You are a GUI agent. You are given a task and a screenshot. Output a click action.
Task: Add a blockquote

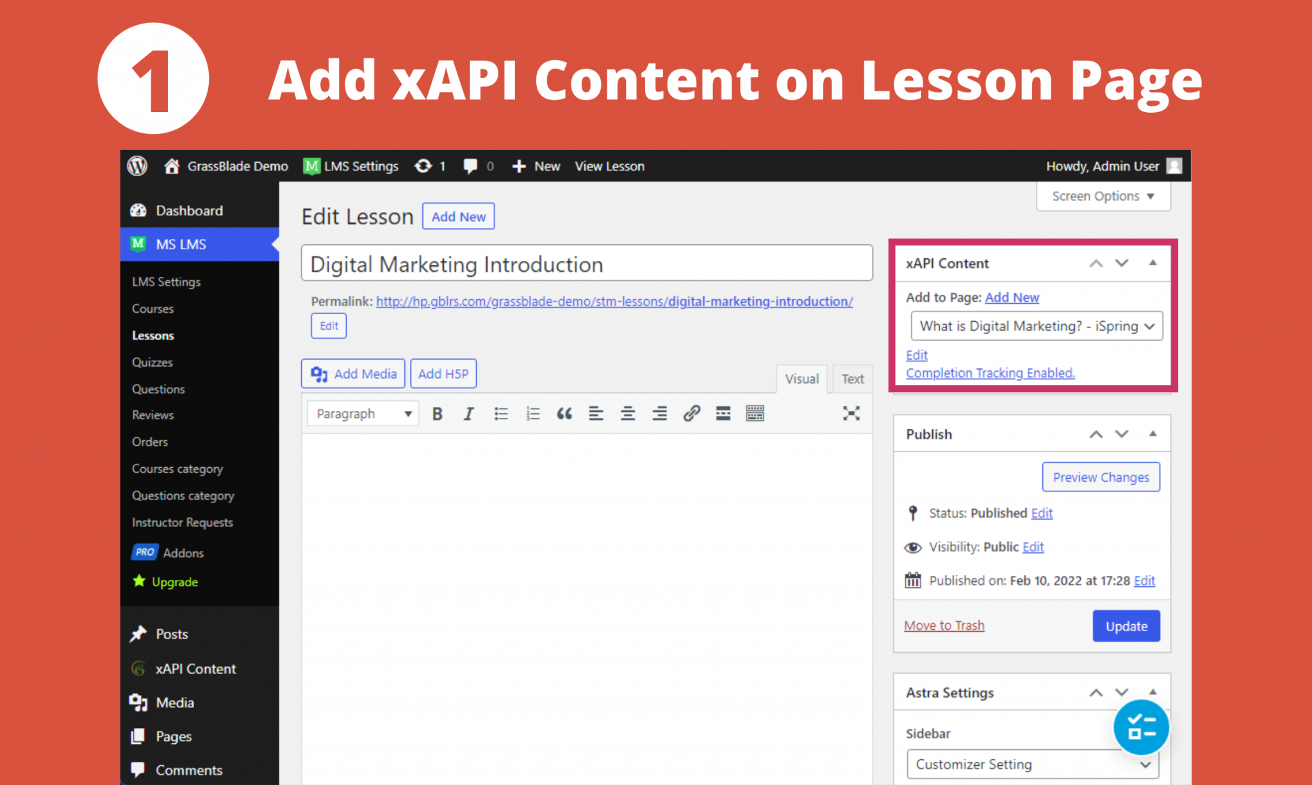[564, 413]
